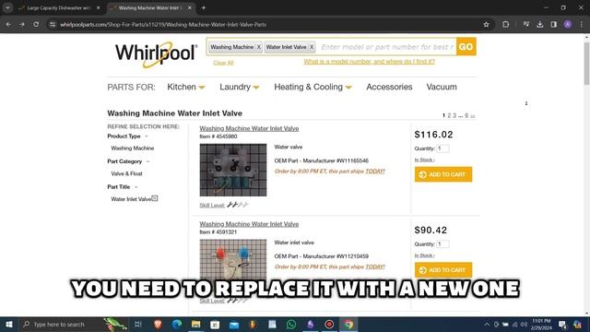Toggle the Water Inlet Valve filter checkbox
Image resolution: width=590 pixels, height=332 pixels.
coord(155,198)
